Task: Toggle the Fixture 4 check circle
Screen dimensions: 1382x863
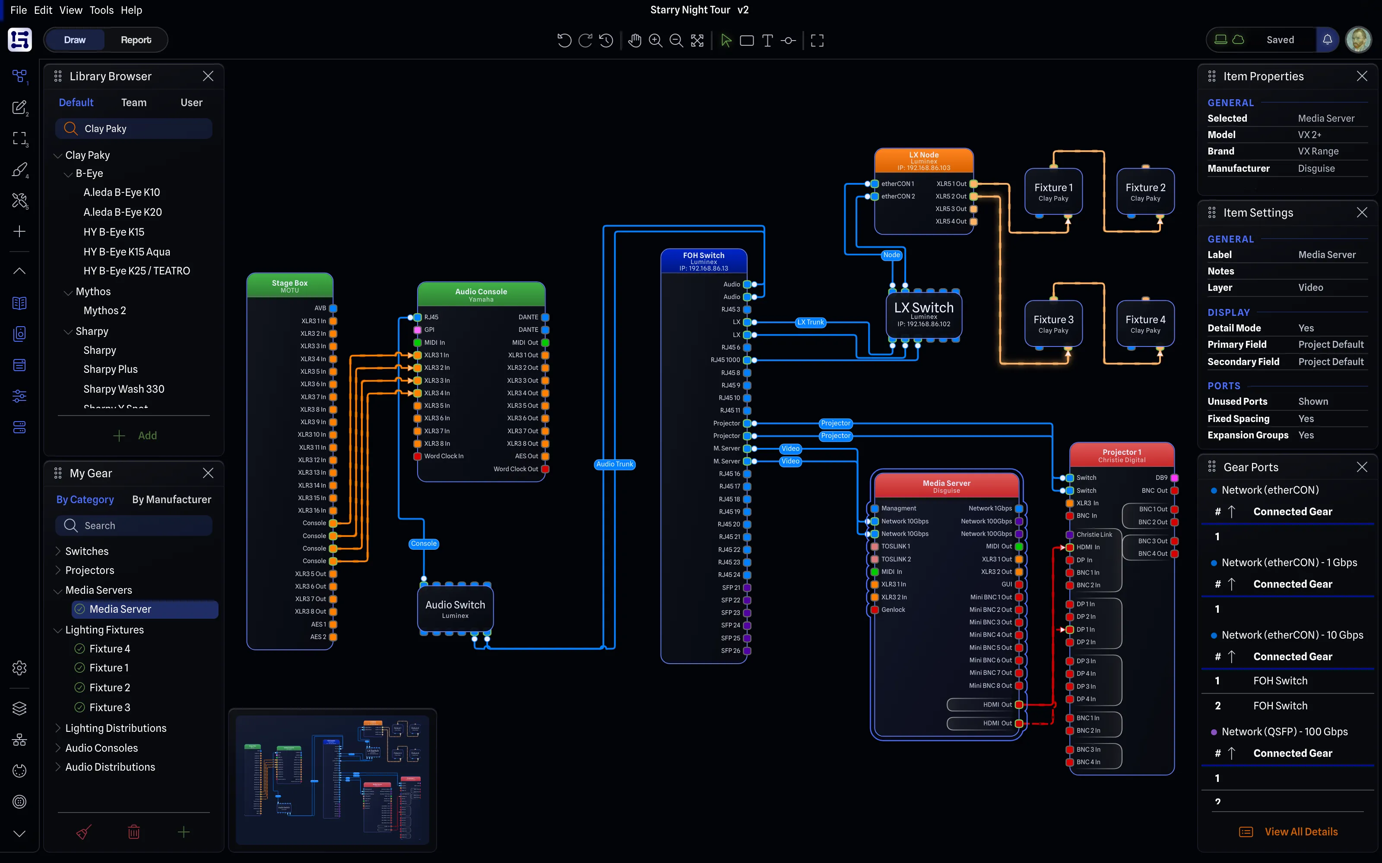Action: click(x=80, y=649)
